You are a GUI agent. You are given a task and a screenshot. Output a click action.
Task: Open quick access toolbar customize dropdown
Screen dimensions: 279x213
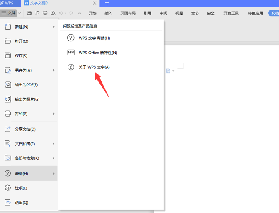80,13
